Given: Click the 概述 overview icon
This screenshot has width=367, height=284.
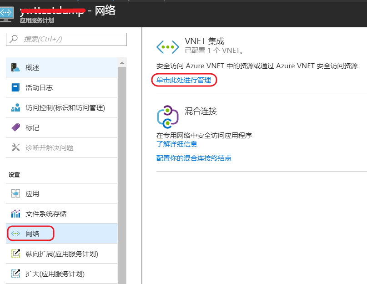Looking at the screenshot, I should coord(16,68).
